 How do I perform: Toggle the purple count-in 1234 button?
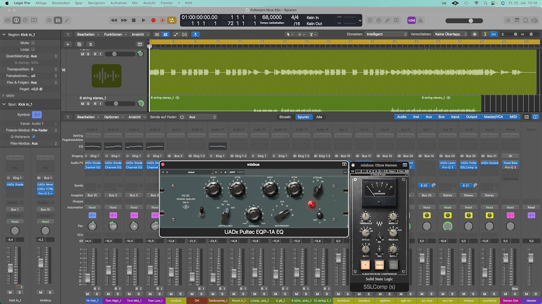coord(411,20)
